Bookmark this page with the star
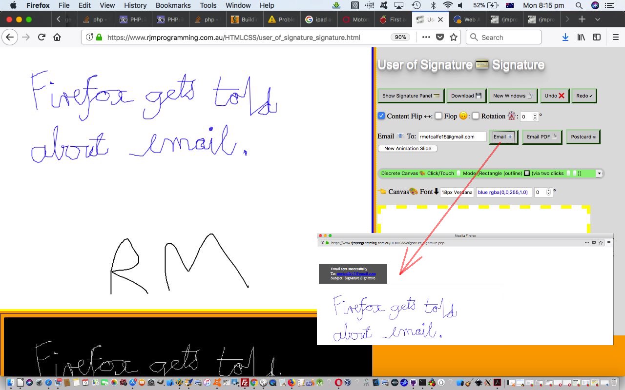The width and height of the screenshot is (625, 390). pos(454,37)
